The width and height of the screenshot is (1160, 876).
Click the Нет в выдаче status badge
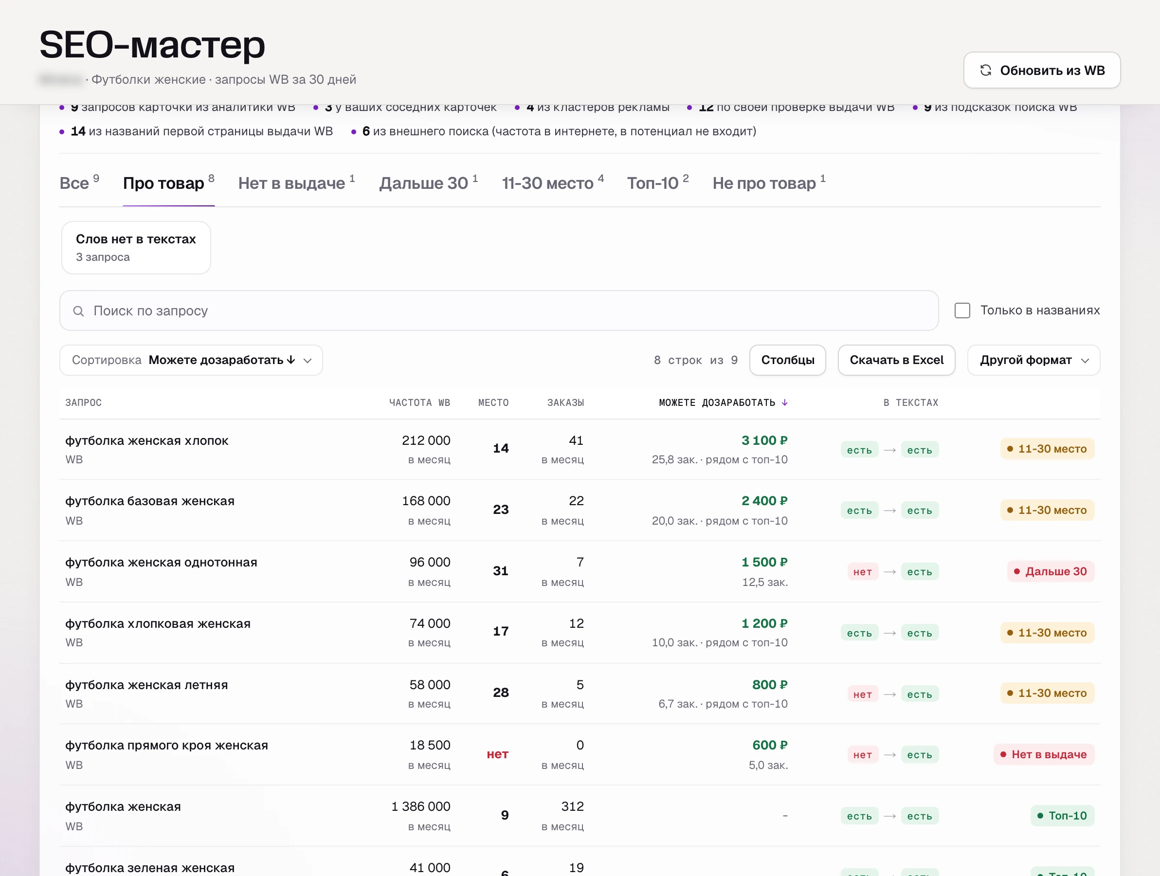(1044, 754)
